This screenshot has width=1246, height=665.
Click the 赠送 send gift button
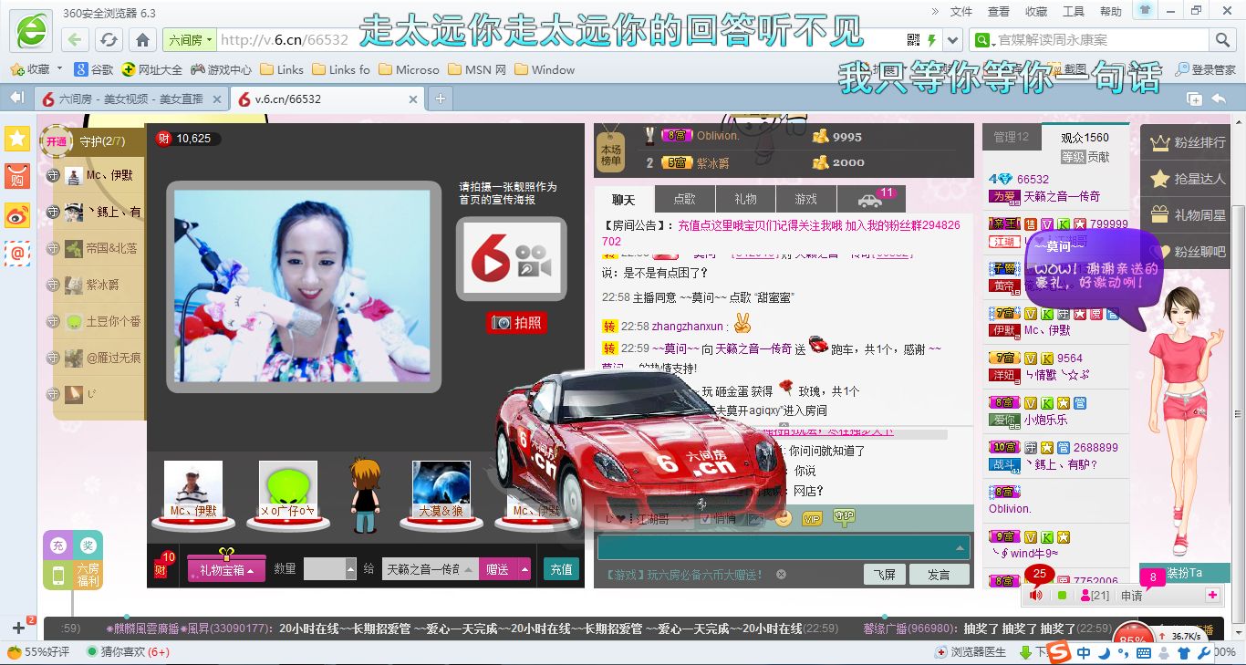(x=497, y=569)
